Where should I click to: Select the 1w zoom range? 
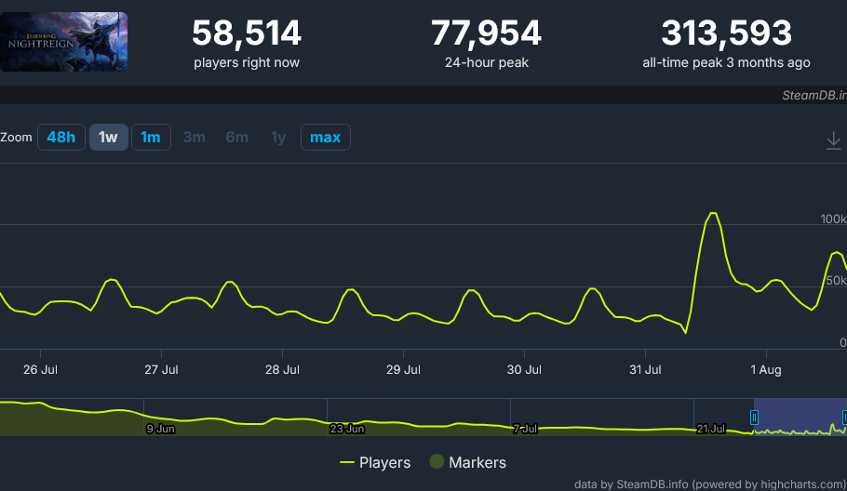pyautogui.click(x=108, y=137)
